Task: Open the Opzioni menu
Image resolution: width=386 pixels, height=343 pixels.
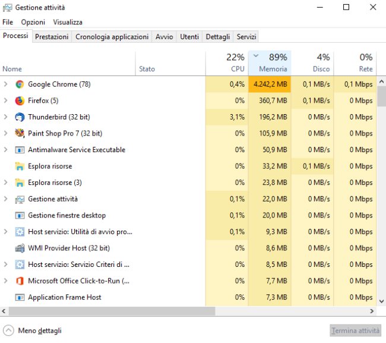Action: tap(33, 22)
